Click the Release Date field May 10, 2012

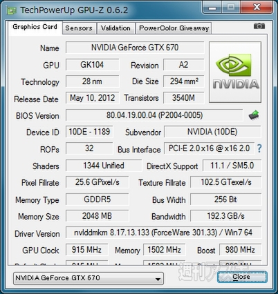tap(92, 98)
